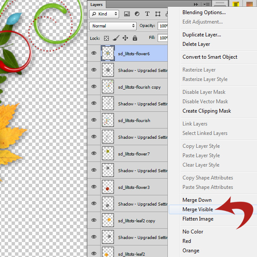Click the Opacity value field
The image size is (257, 257).
(x=163, y=26)
